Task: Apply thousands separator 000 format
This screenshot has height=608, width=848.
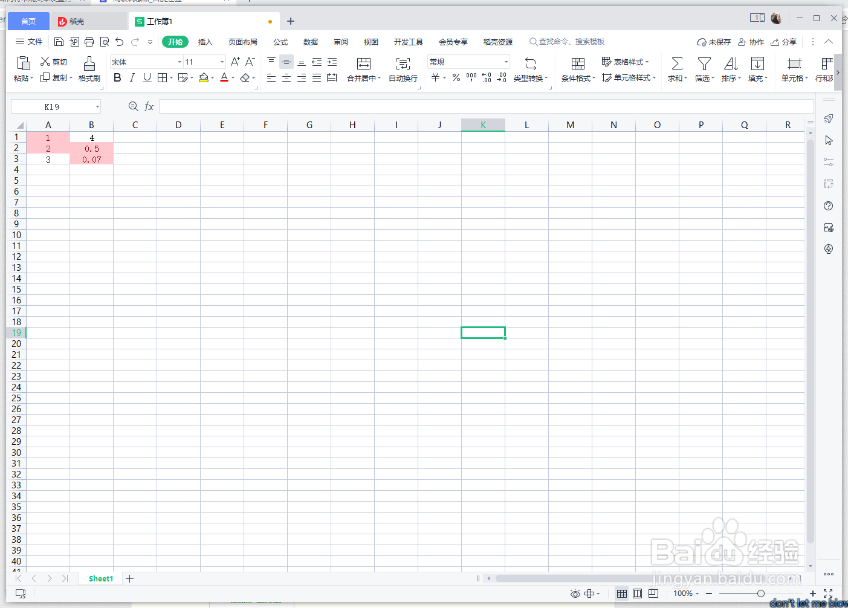Action: click(x=471, y=77)
